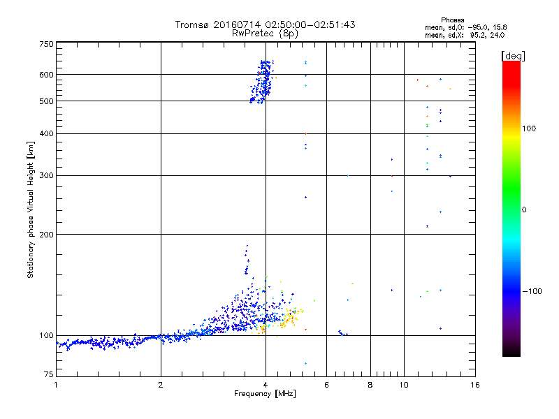Click the 'Phases' header text

click(x=452, y=20)
